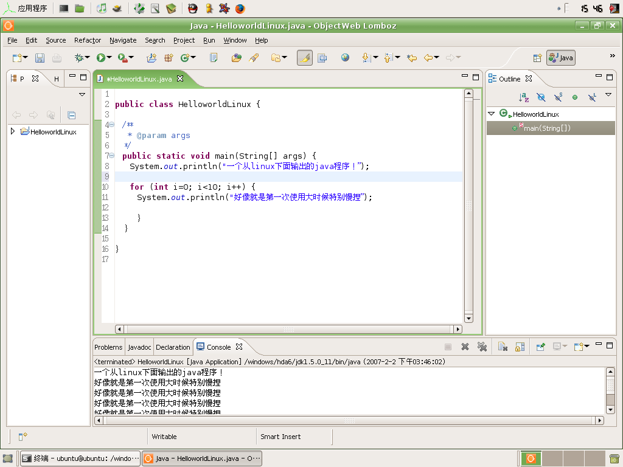This screenshot has width=623, height=467.
Task: Create a new Java project via toolbar icon
Action: [x=151, y=58]
